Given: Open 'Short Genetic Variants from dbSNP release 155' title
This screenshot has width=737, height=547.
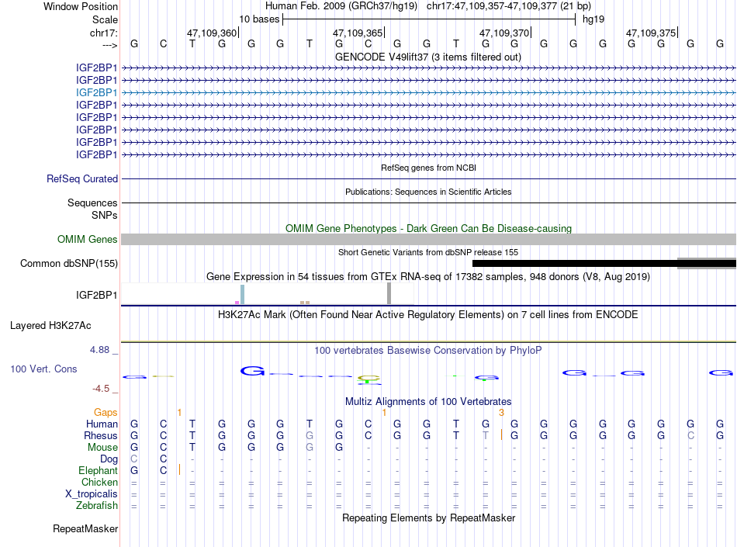Looking at the screenshot, I should 427,252.
